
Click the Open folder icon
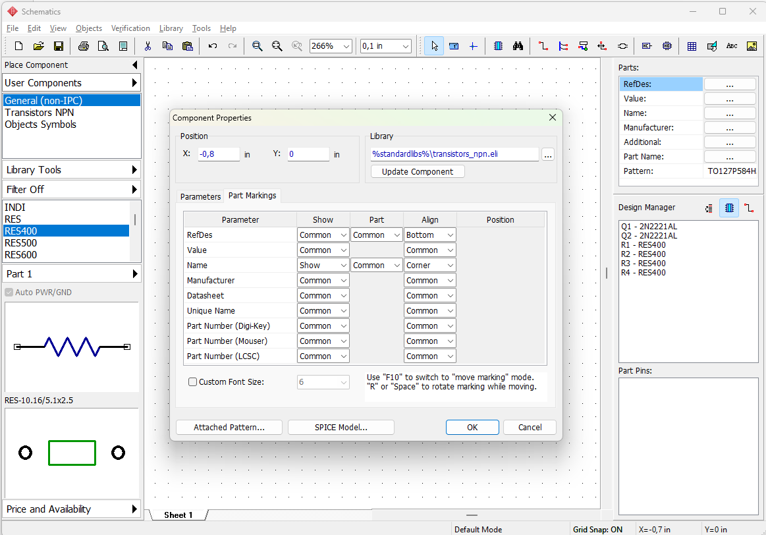pos(39,46)
